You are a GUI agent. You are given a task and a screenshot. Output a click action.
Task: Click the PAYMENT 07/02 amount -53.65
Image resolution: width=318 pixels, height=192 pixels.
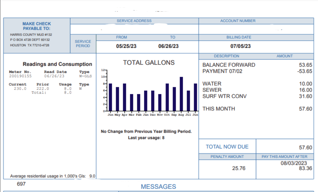point(305,71)
